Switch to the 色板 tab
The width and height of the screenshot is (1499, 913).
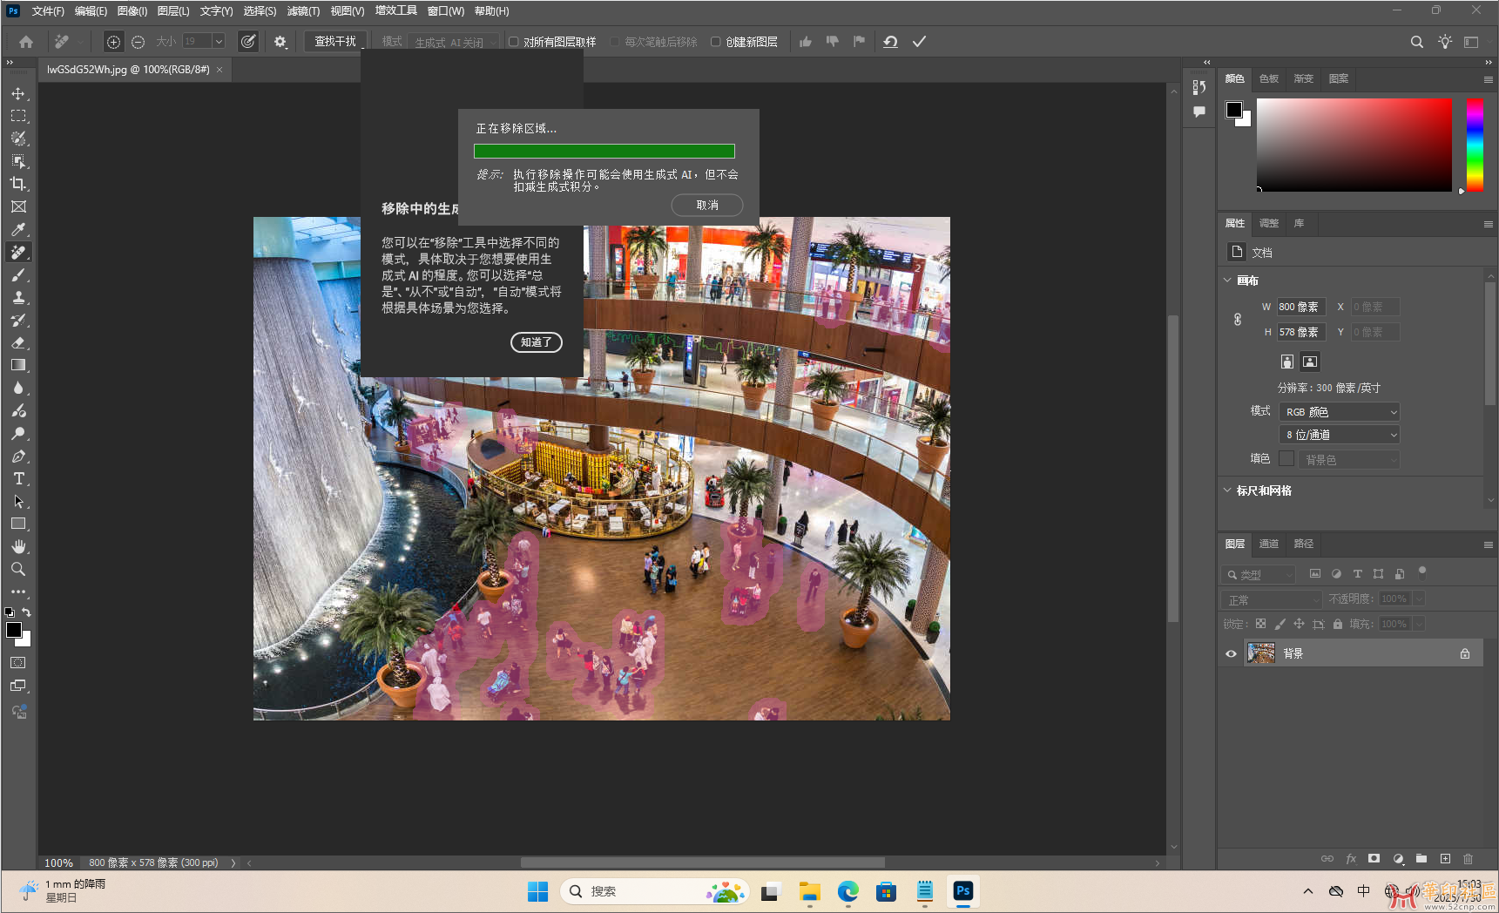1269,78
